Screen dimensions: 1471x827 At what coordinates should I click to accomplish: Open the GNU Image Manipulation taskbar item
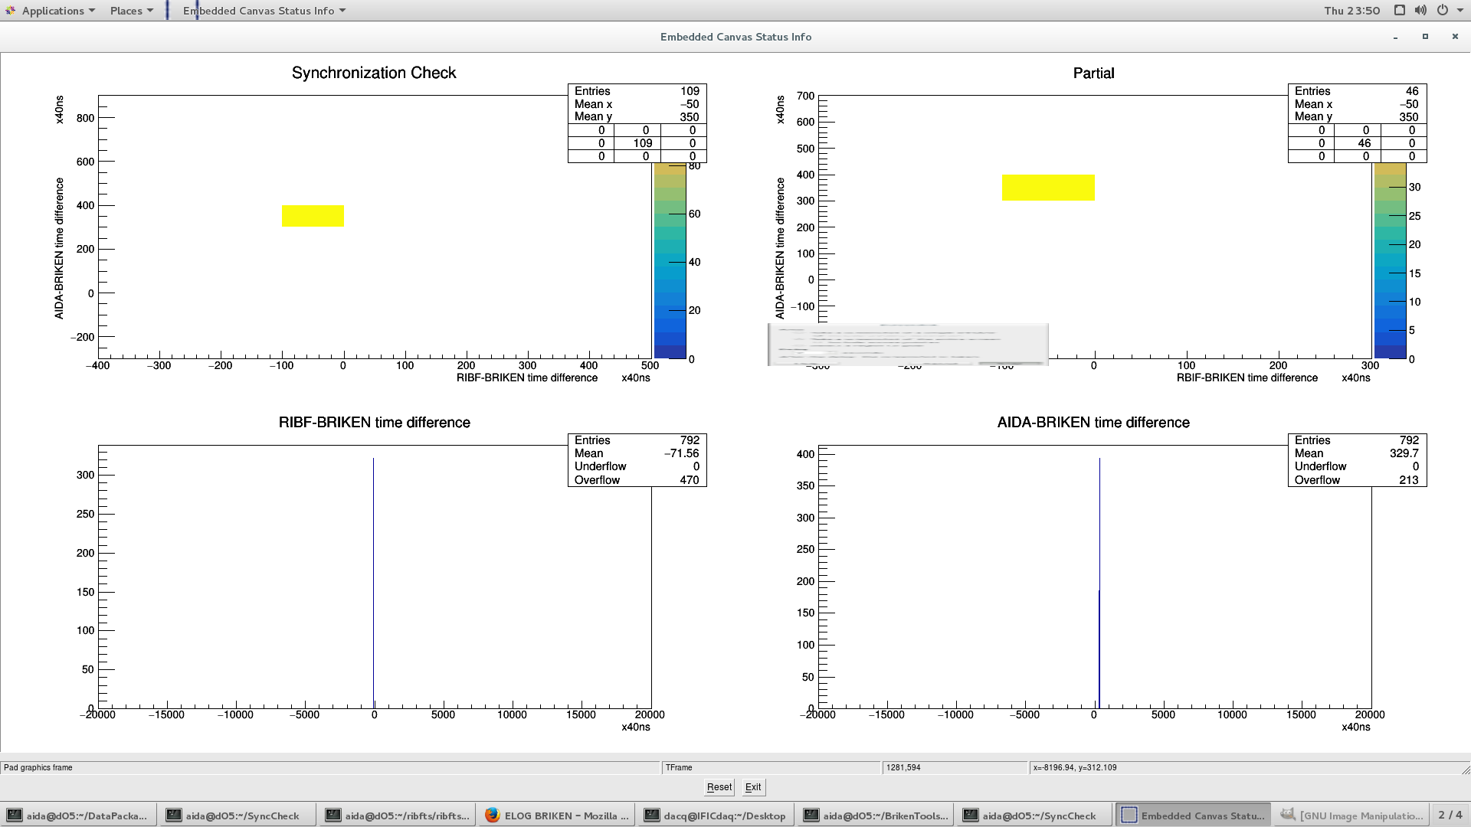click(x=1352, y=816)
